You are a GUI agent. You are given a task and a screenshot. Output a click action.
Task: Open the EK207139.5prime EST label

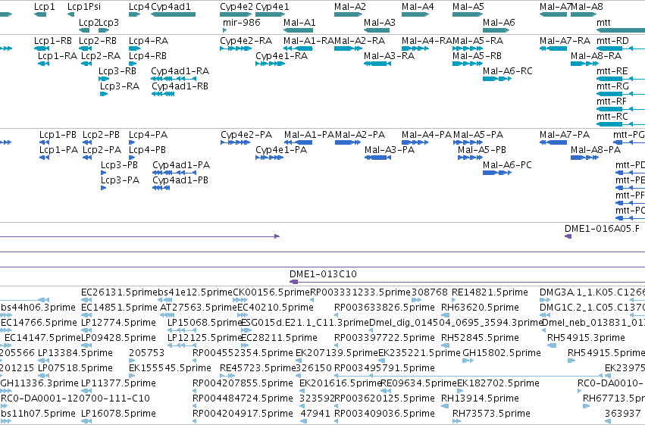[337, 353]
